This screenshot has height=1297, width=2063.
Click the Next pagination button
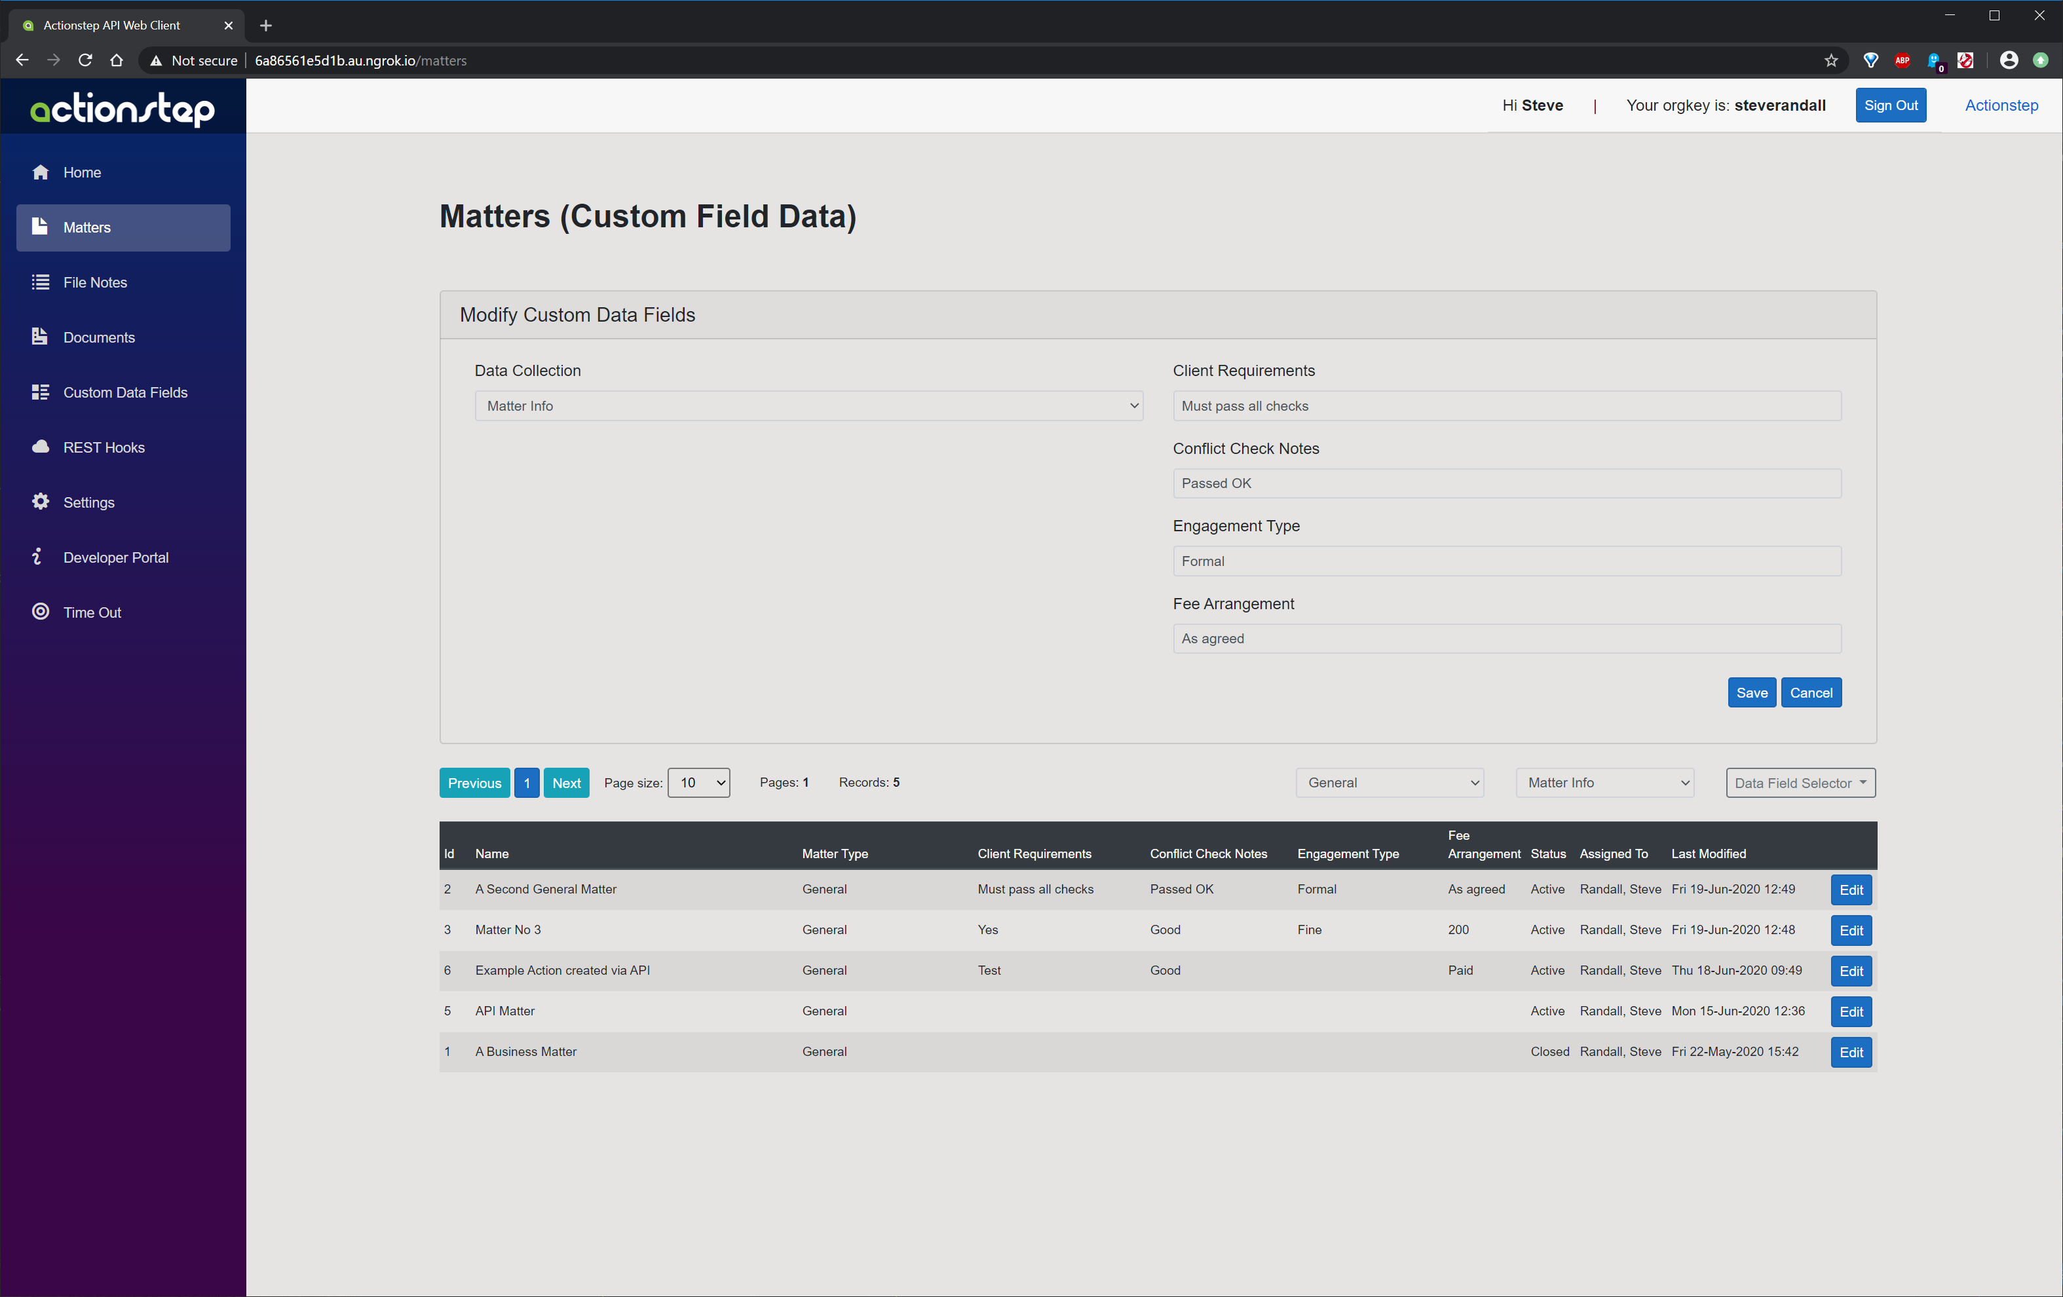[565, 780]
